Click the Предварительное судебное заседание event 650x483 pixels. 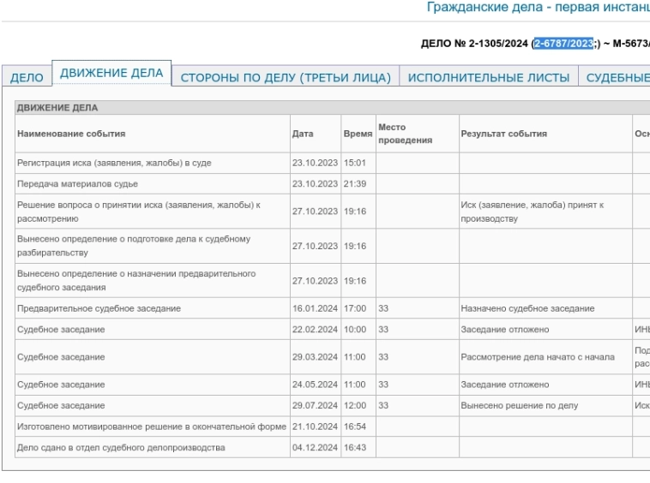[99, 308]
